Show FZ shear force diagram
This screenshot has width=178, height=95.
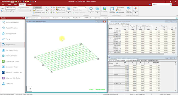point(48,13)
